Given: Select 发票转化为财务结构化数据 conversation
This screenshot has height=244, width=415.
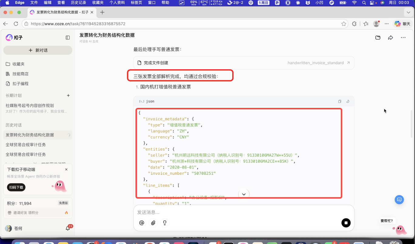Looking at the screenshot, I should [38, 135].
